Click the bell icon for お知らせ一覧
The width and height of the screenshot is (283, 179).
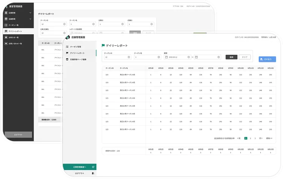click(x=6, y=38)
